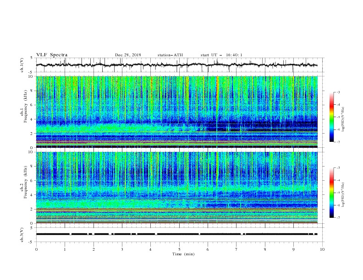Click the "4" tick on the time axis
The width and height of the screenshot is (363, 280).
coord(150,249)
